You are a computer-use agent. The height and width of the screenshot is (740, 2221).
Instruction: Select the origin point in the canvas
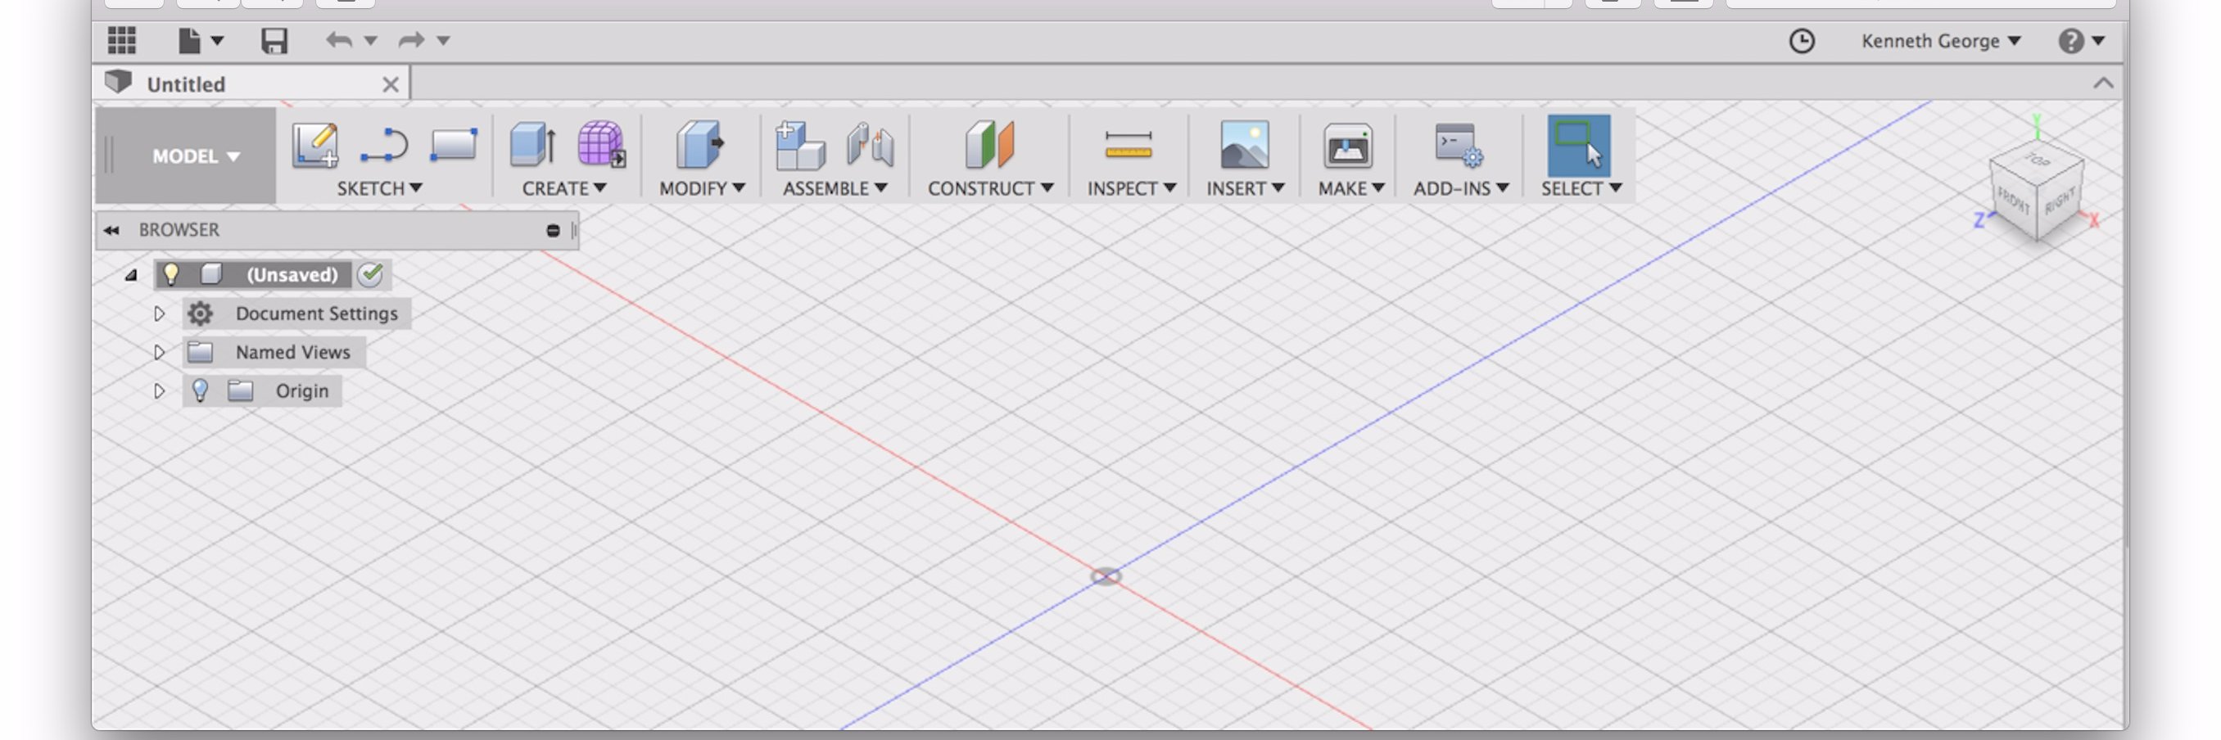1106,576
